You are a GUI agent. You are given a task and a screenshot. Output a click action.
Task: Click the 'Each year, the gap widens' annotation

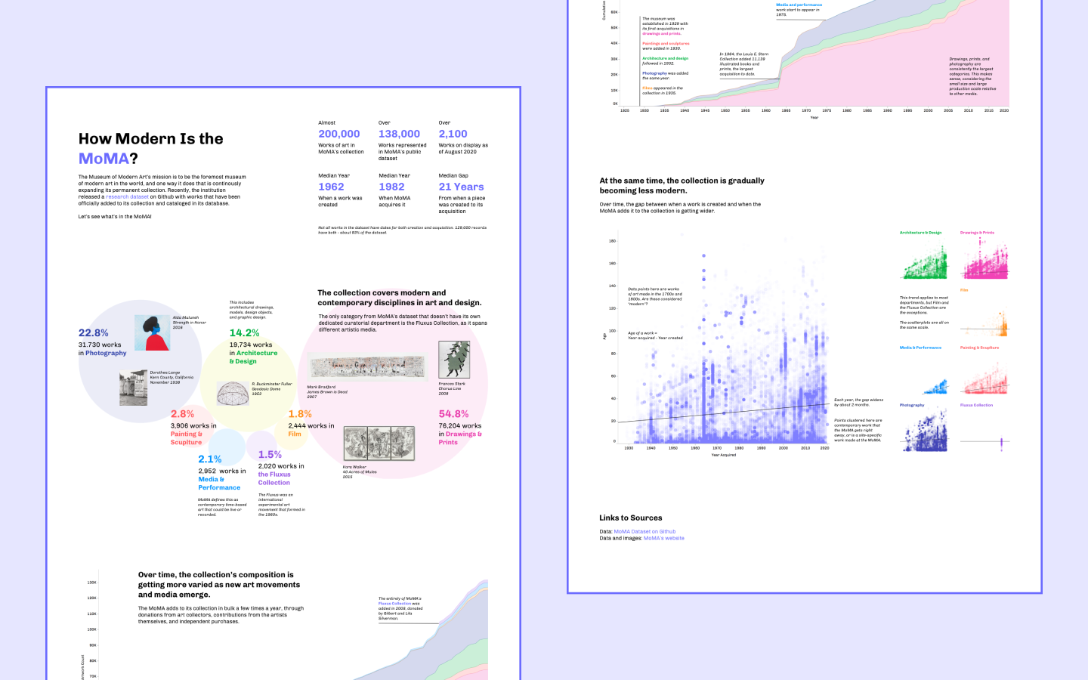coord(858,403)
